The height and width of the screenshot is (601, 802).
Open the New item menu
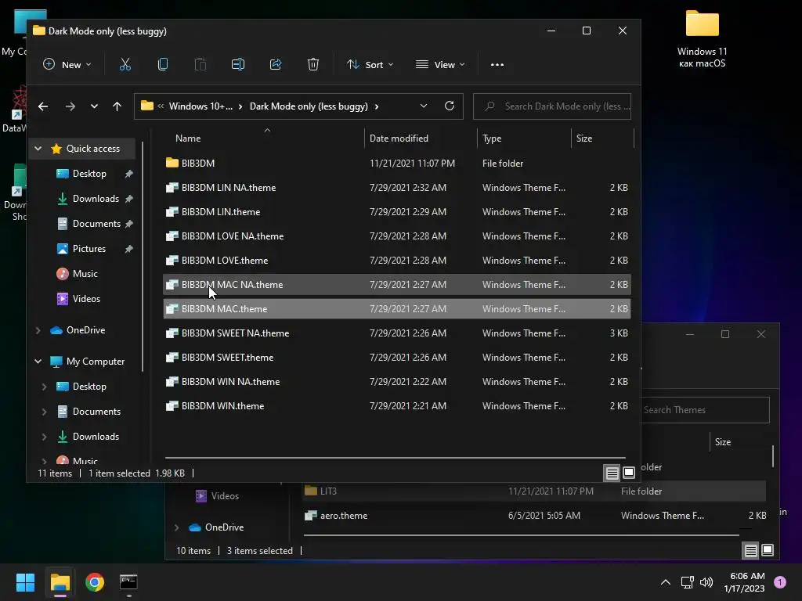pyautogui.click(x=67, y=64)
